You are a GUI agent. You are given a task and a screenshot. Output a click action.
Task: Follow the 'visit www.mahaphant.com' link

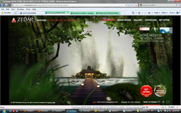[106, 102]
